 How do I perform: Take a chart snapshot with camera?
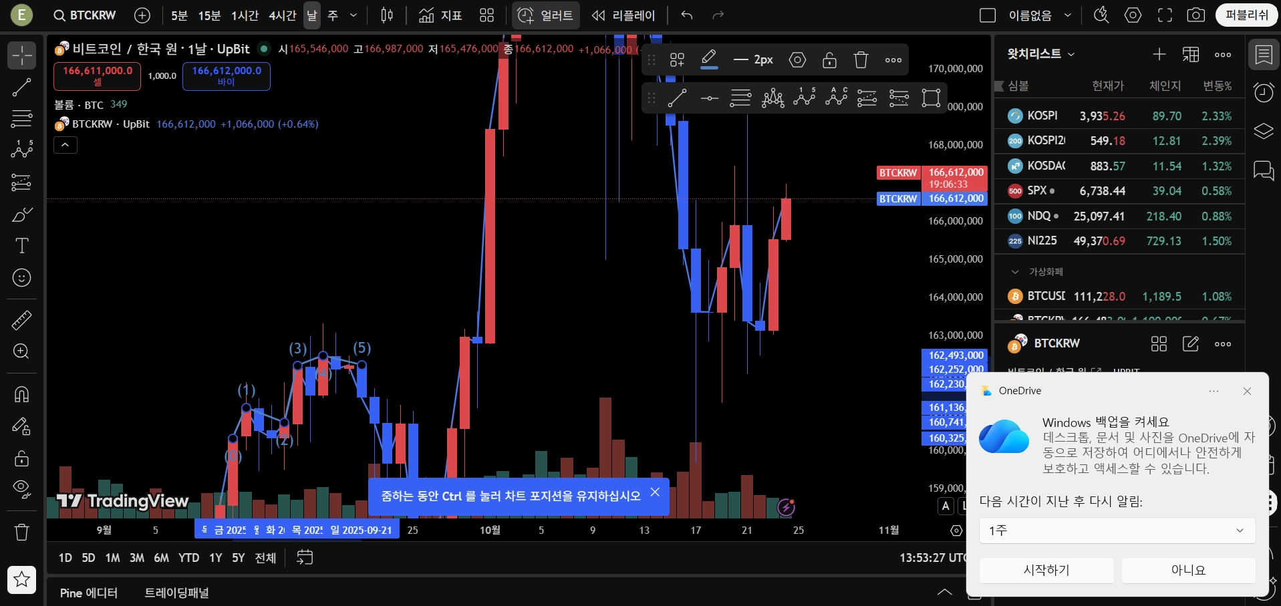click(x=1196, y=15)
